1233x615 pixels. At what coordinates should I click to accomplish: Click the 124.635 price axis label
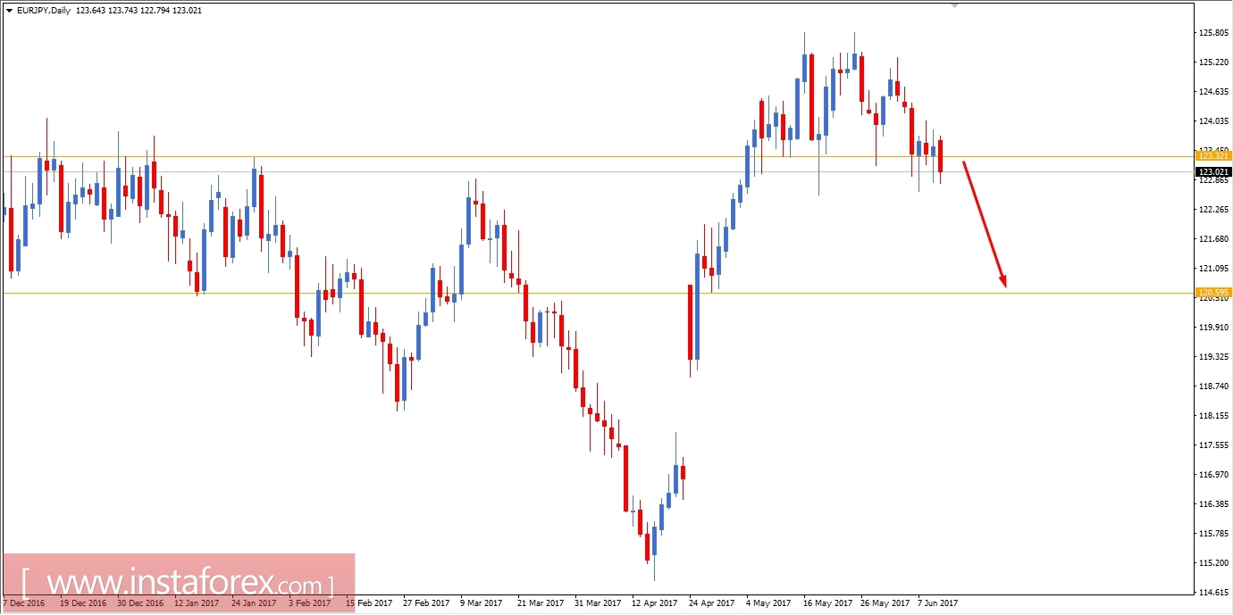1215,92
